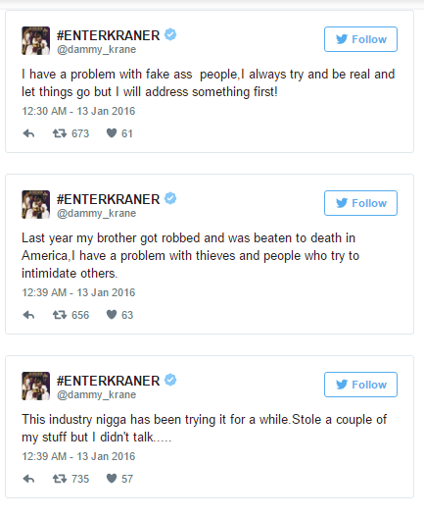Image resolution: width=424 pixels, height=517 pixels.
Task: Open @dammy_krane handle on second tweet
Action: (x=97, y=213)
